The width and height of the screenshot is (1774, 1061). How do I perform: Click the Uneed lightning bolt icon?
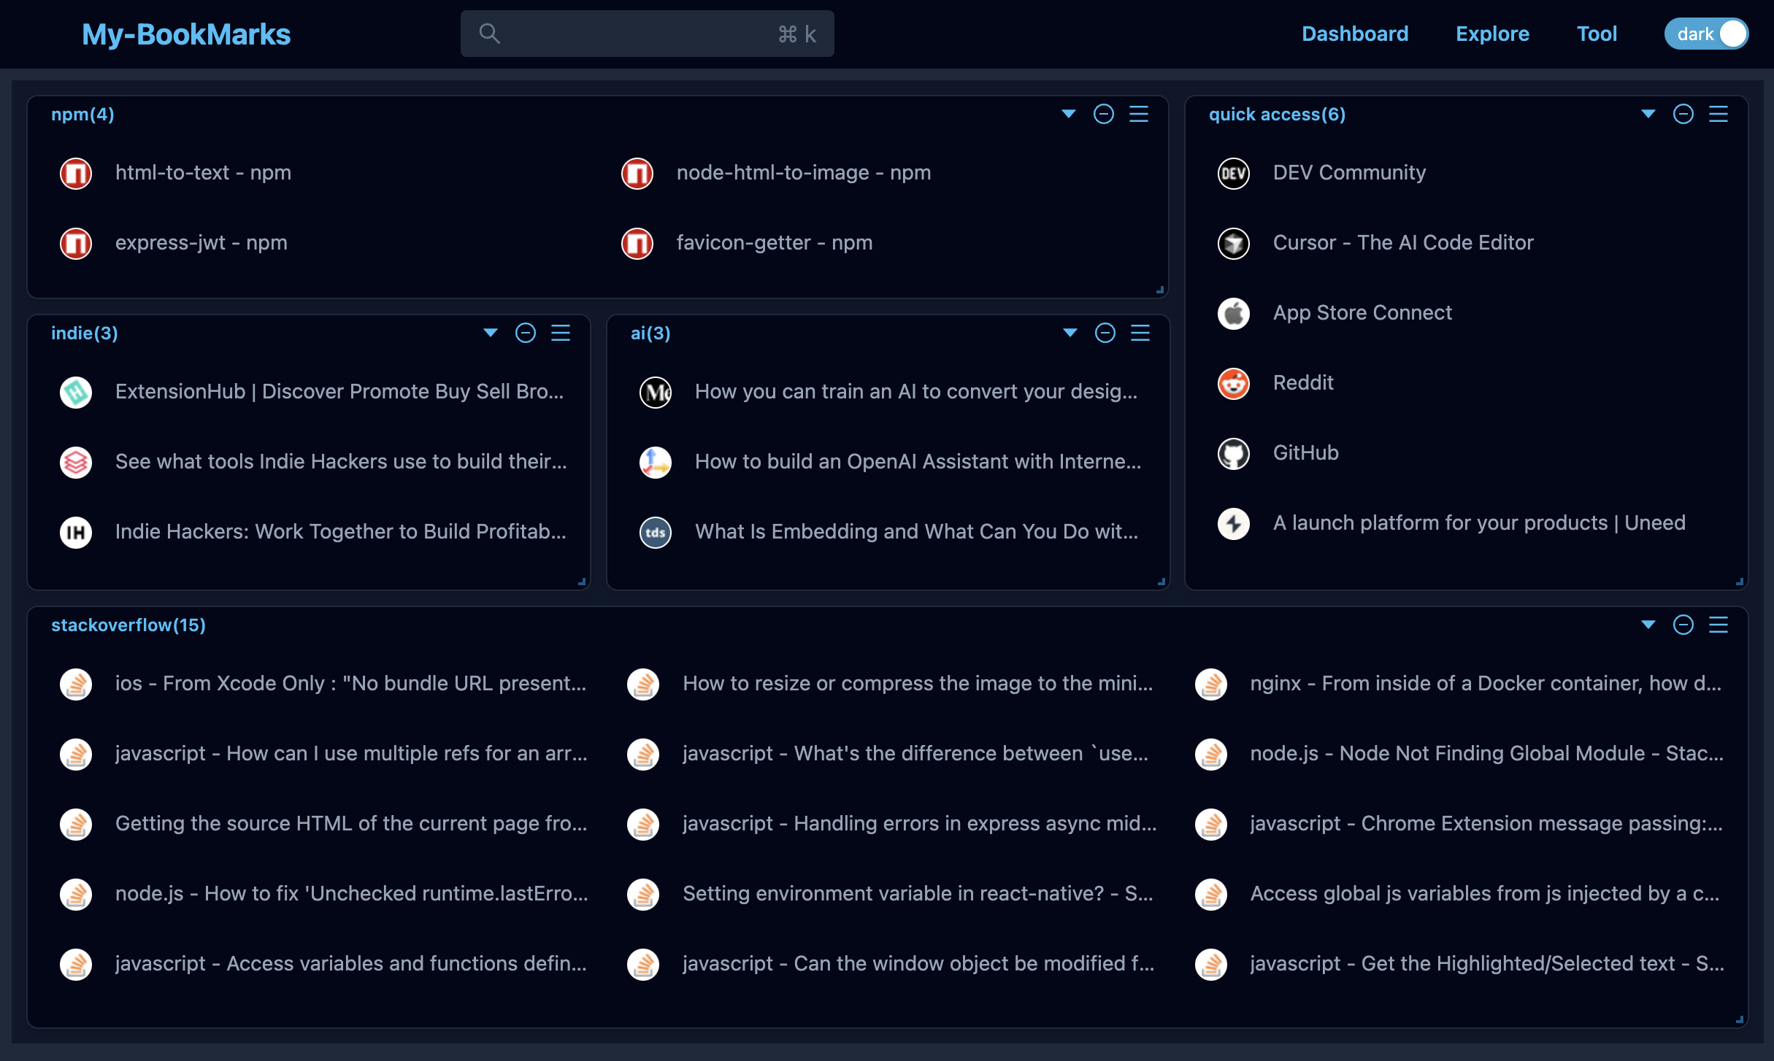(1234, 523)
